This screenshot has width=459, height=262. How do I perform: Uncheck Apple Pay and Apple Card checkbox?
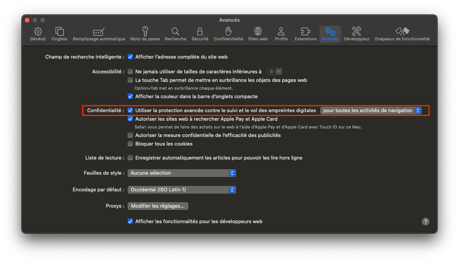(130, 119)
